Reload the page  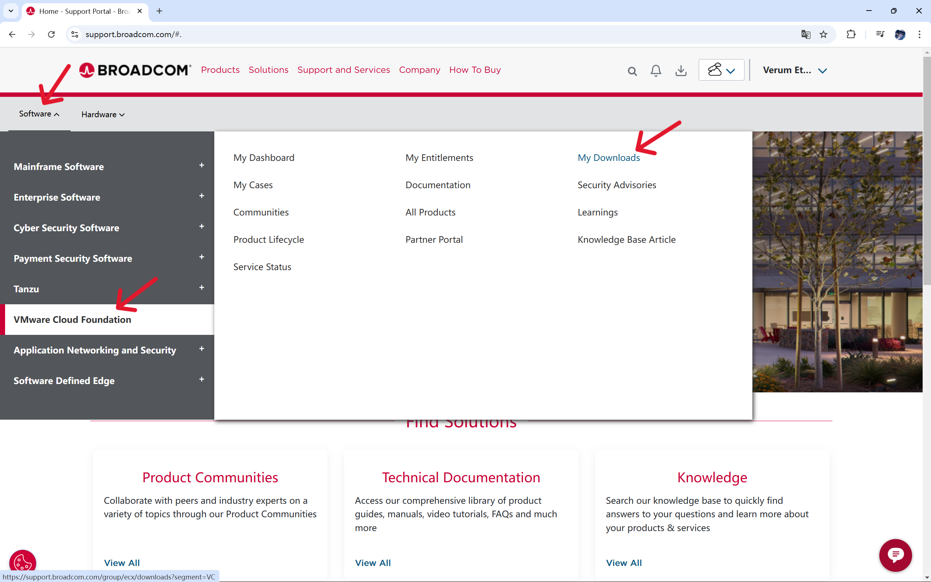(x=51, y=34)
